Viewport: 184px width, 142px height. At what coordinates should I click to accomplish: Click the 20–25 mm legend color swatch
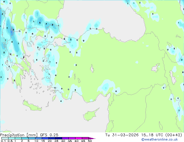click(52, 138)
